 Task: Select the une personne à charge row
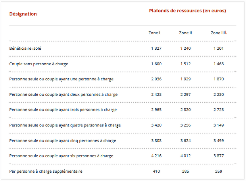[x=123, y=79]
